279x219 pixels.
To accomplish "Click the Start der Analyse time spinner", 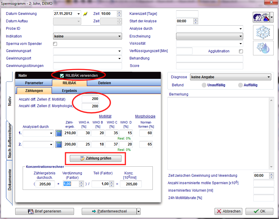I will click(x=195, y=21).
